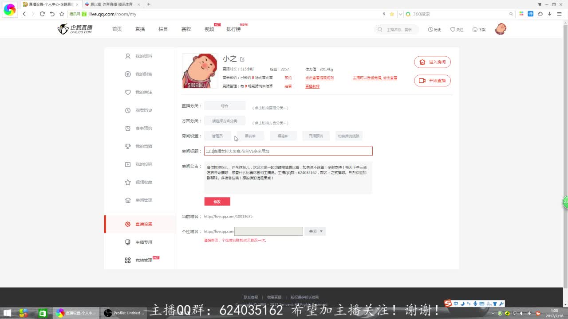Click the 直播教程 link
Image resolution: width=568 pixels, height=319 pixels.
click(x=312, y=86)
